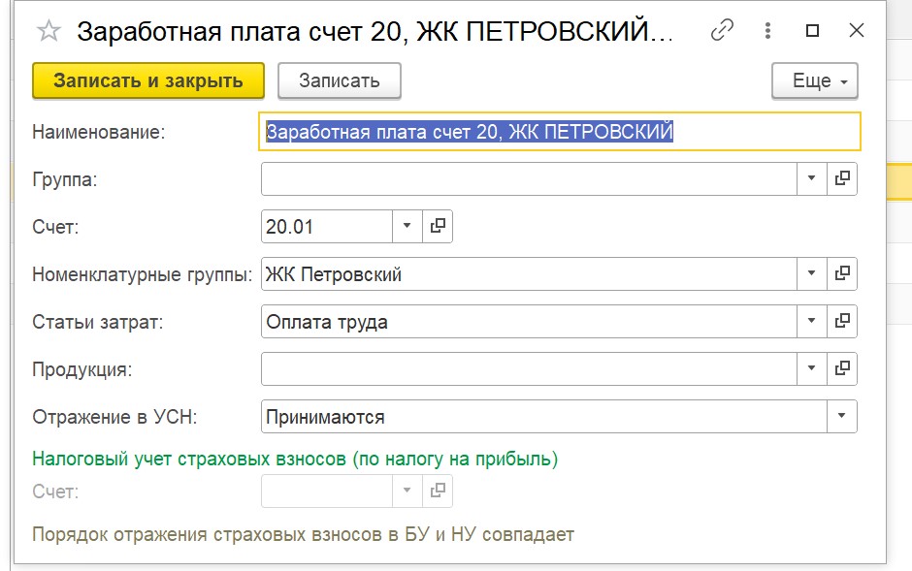The width and height of the screenshot is (912, 571).
Task: Expand the Статьи затрат dropdown arrow
Action: tap(811, 321)
